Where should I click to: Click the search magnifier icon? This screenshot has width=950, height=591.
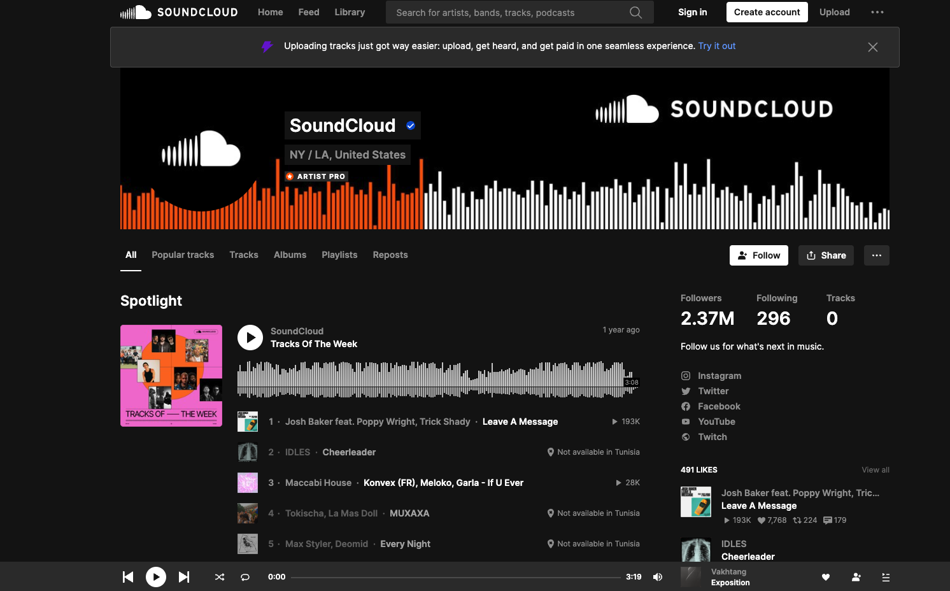tap(635, 13)
